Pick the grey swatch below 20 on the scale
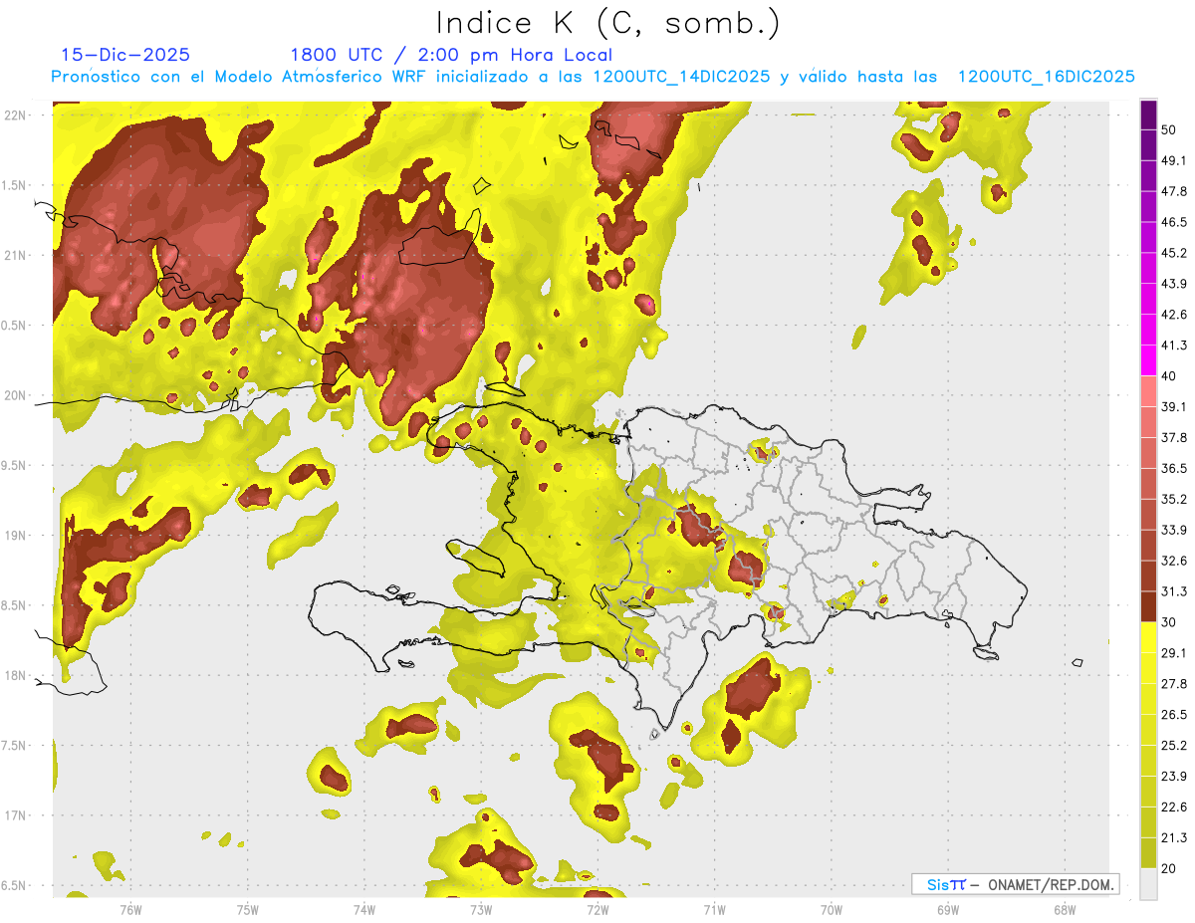The height and width of the screenshot is (923, 1195). click(1148, 884)
